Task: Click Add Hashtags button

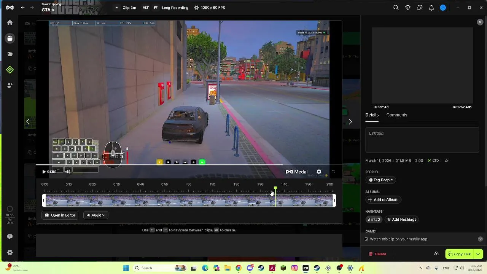Action: [401, 220]
